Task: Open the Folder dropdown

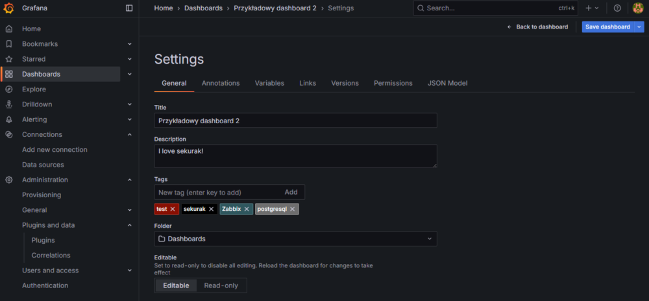Action: pyautogui.click(x=295, y=239)
